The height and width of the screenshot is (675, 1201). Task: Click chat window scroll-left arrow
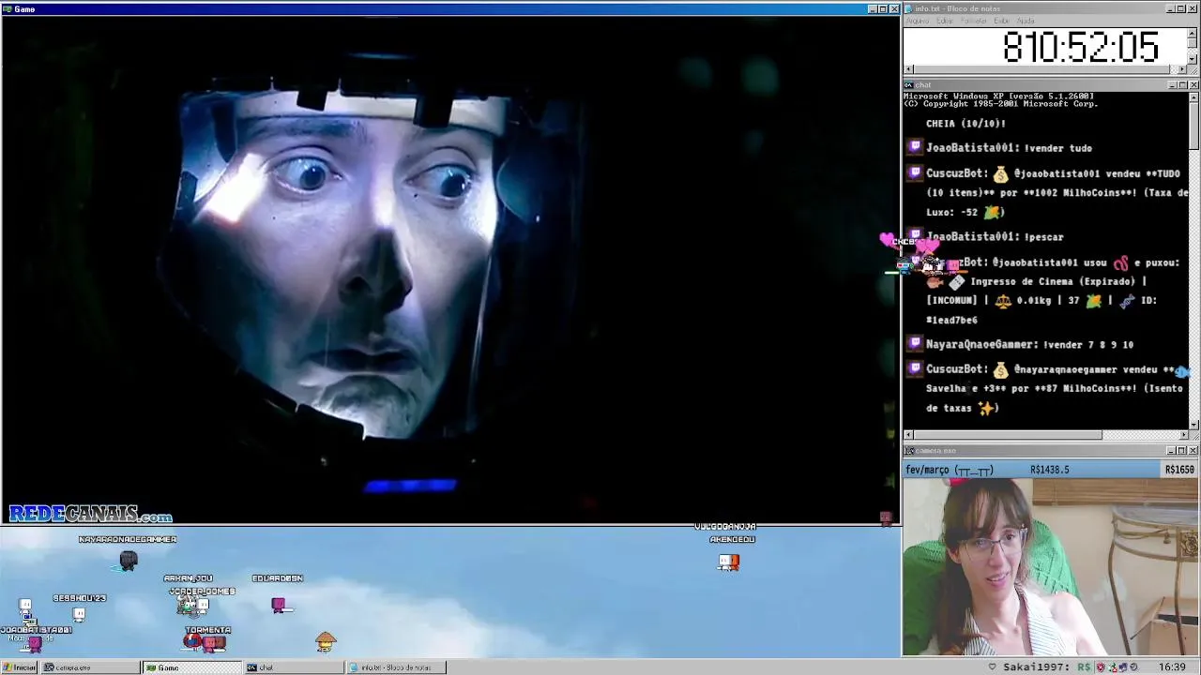[908, 435]
